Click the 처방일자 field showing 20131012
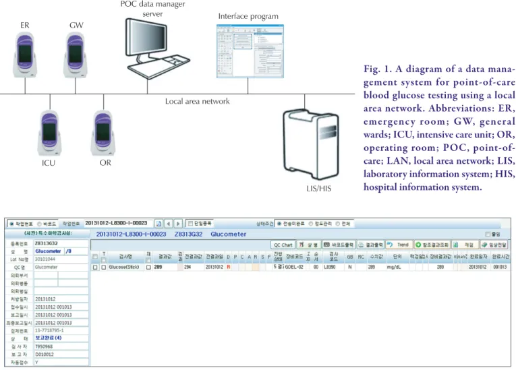 61,299
